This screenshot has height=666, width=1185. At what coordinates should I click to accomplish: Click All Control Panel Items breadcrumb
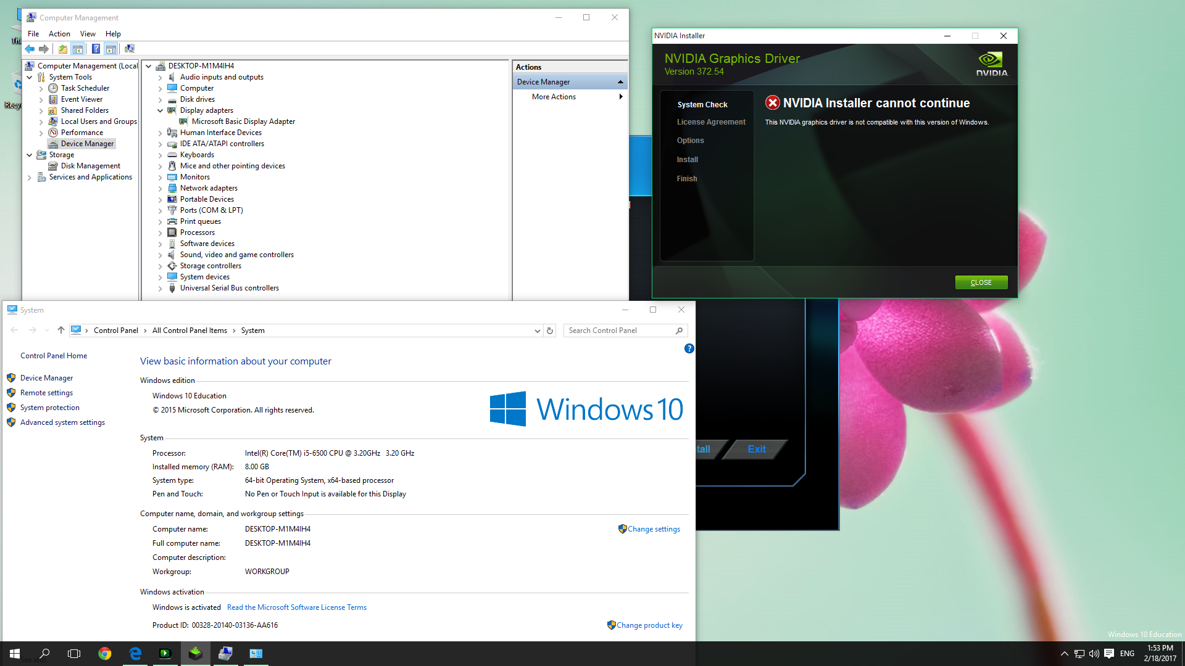[189, 331]
